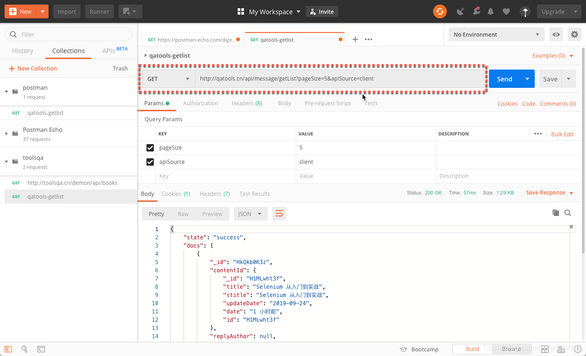586x356 pixels.
Task: Search within the response body
Action: [x=568, y=213]
